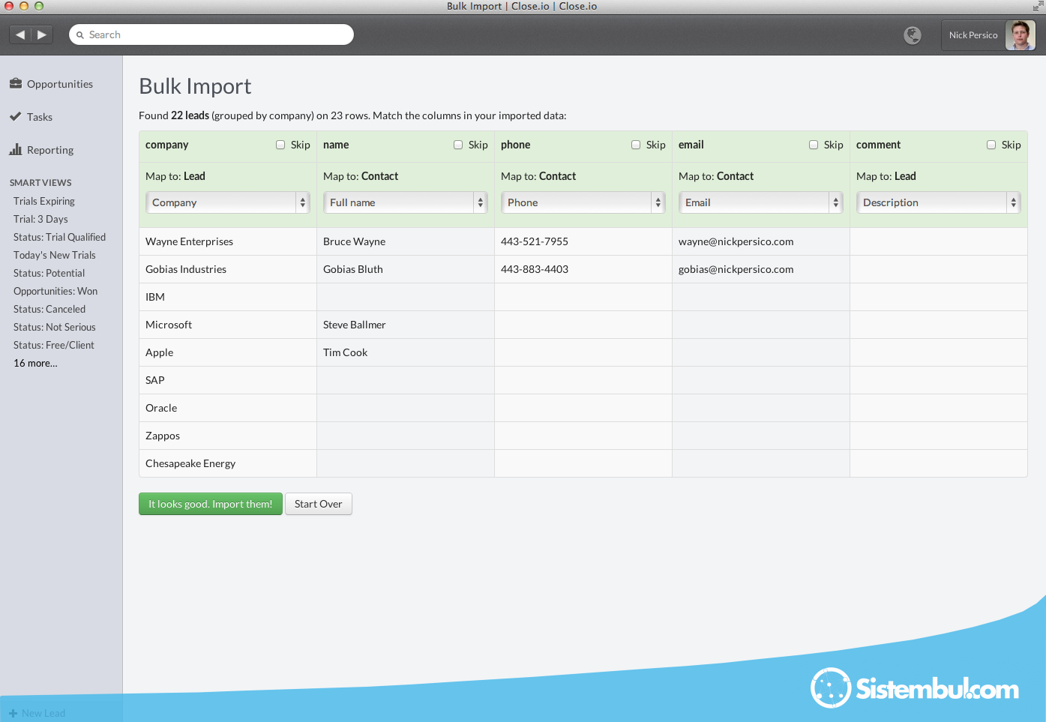This screenshot has height=722, width=1046.
Task: Click the Reporting bar chart icon
Action: pos(16,149)
